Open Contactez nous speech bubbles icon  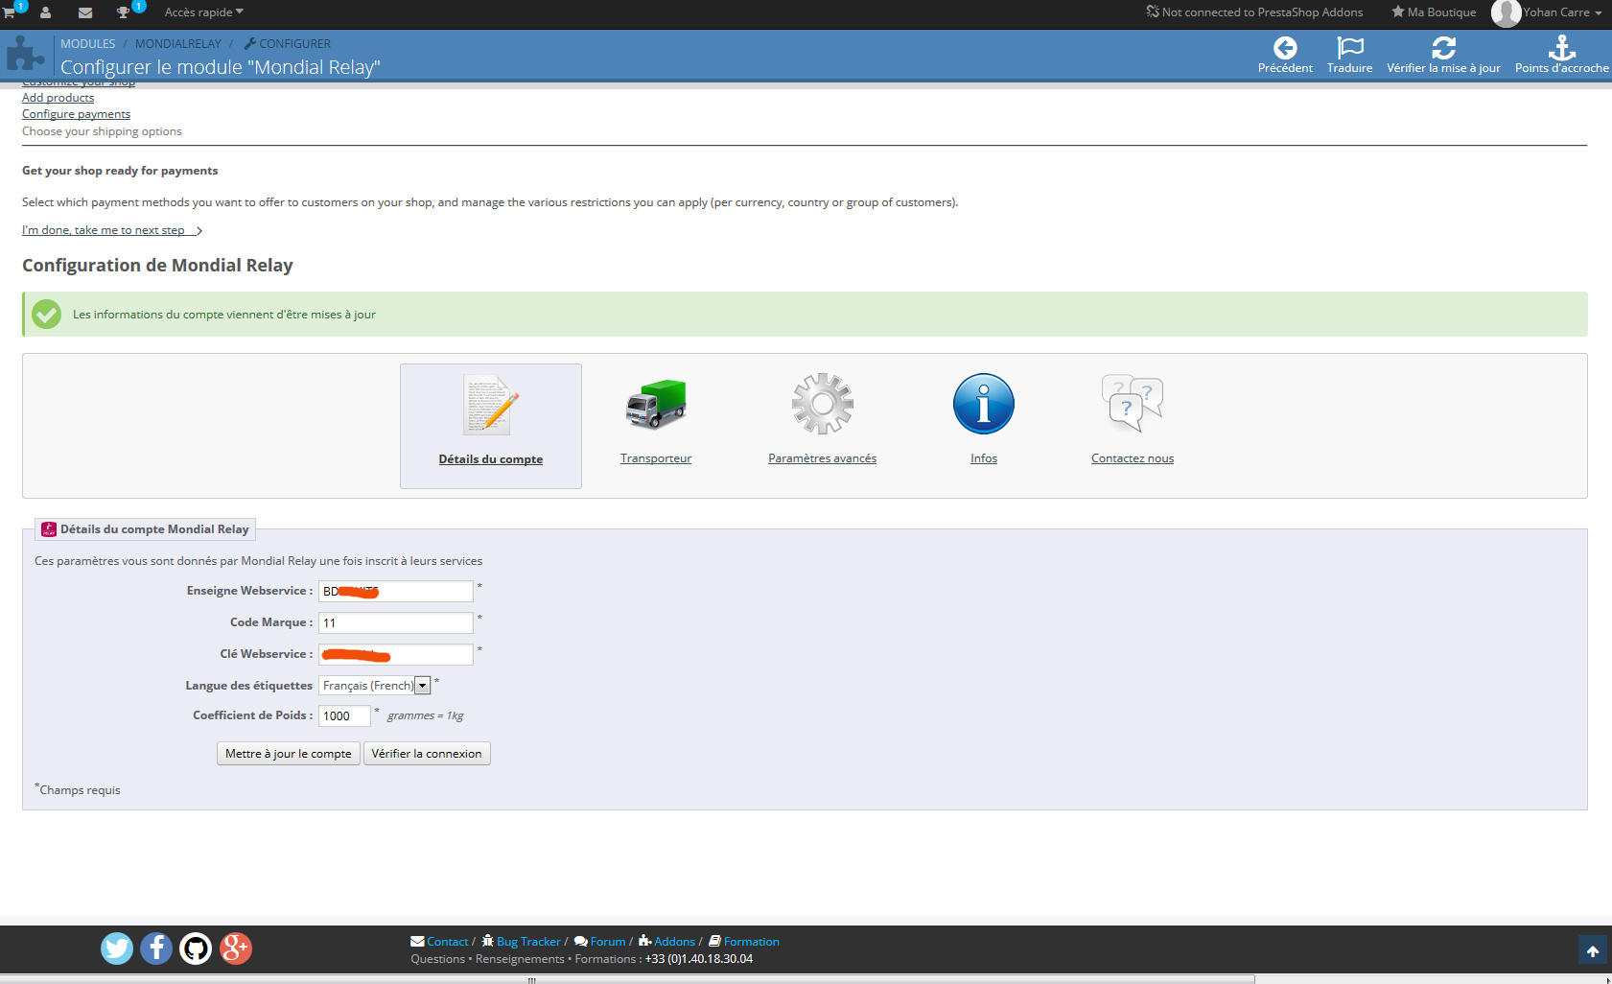(x=1133, y=404)
